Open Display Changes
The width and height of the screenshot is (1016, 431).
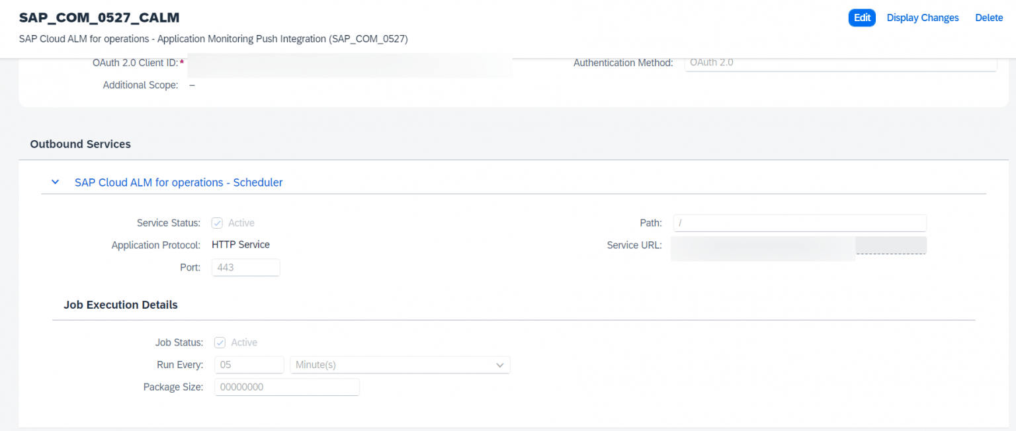pos(922,17)
